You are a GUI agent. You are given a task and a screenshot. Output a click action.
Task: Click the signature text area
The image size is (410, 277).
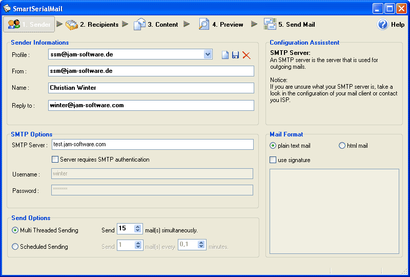[x=335, y=211]
